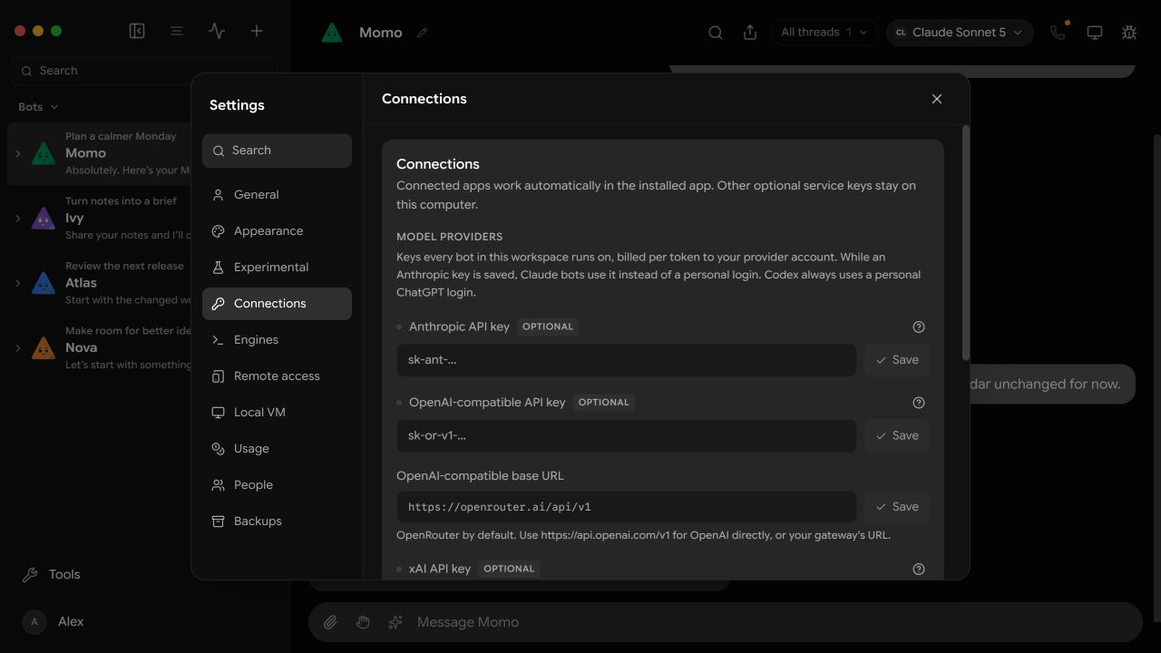1161x653 pixels.
Task: Select Nova bot avatar in sidebar
Action: pyautogui.click(x=44, y=347)
